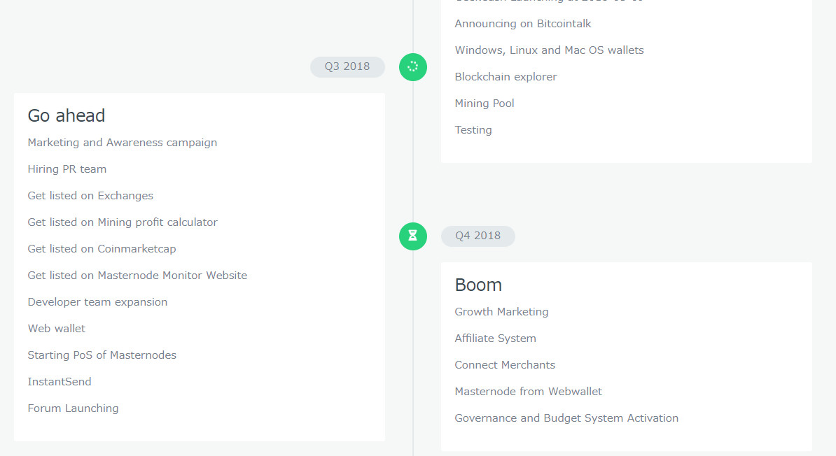Viewport: 836px width, 456px height.
Task: Select the Q4 2018 date badge
Action: (x=478, y=236)
